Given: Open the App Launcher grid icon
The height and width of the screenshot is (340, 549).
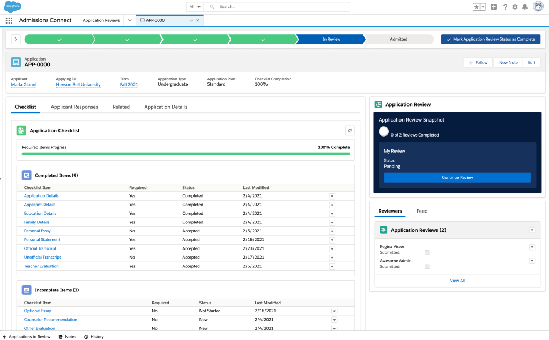Looking at the screenshot, I should pyautogui.click(x=9, y=20).
